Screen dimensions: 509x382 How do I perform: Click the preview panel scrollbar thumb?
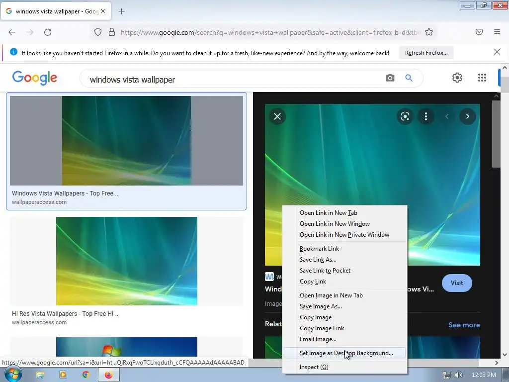click(496, 134)
